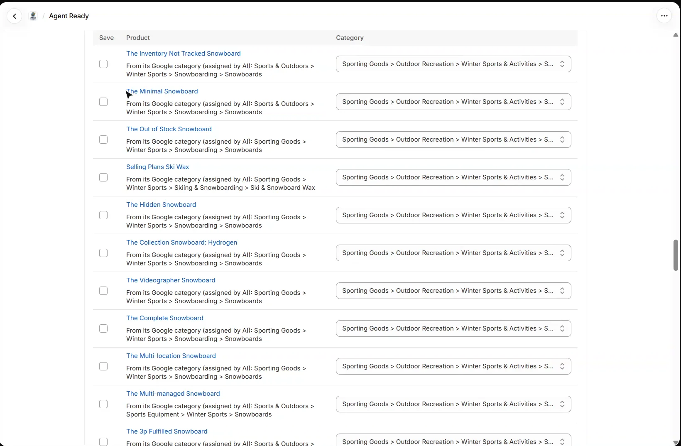Open The 3p Fulfilled Snowboard product link
Viewport: 681px width, 446px height.
(x=167, y=431)
